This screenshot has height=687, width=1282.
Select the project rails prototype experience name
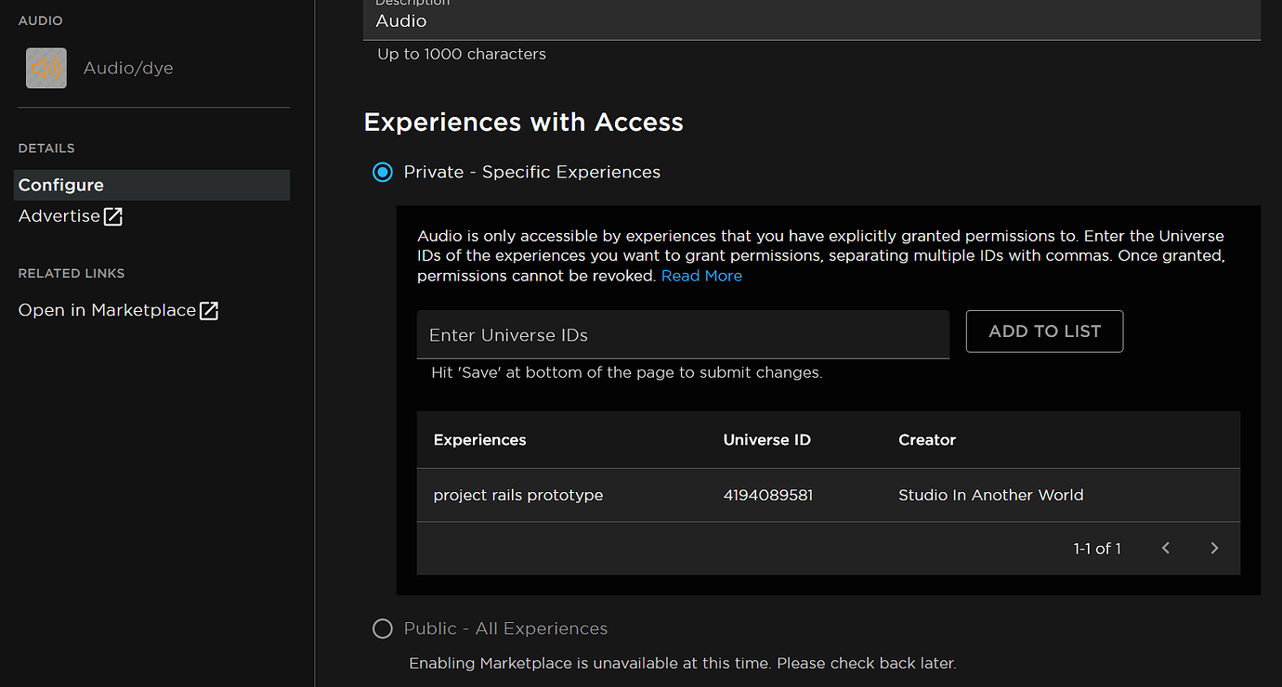coord(517,495)
